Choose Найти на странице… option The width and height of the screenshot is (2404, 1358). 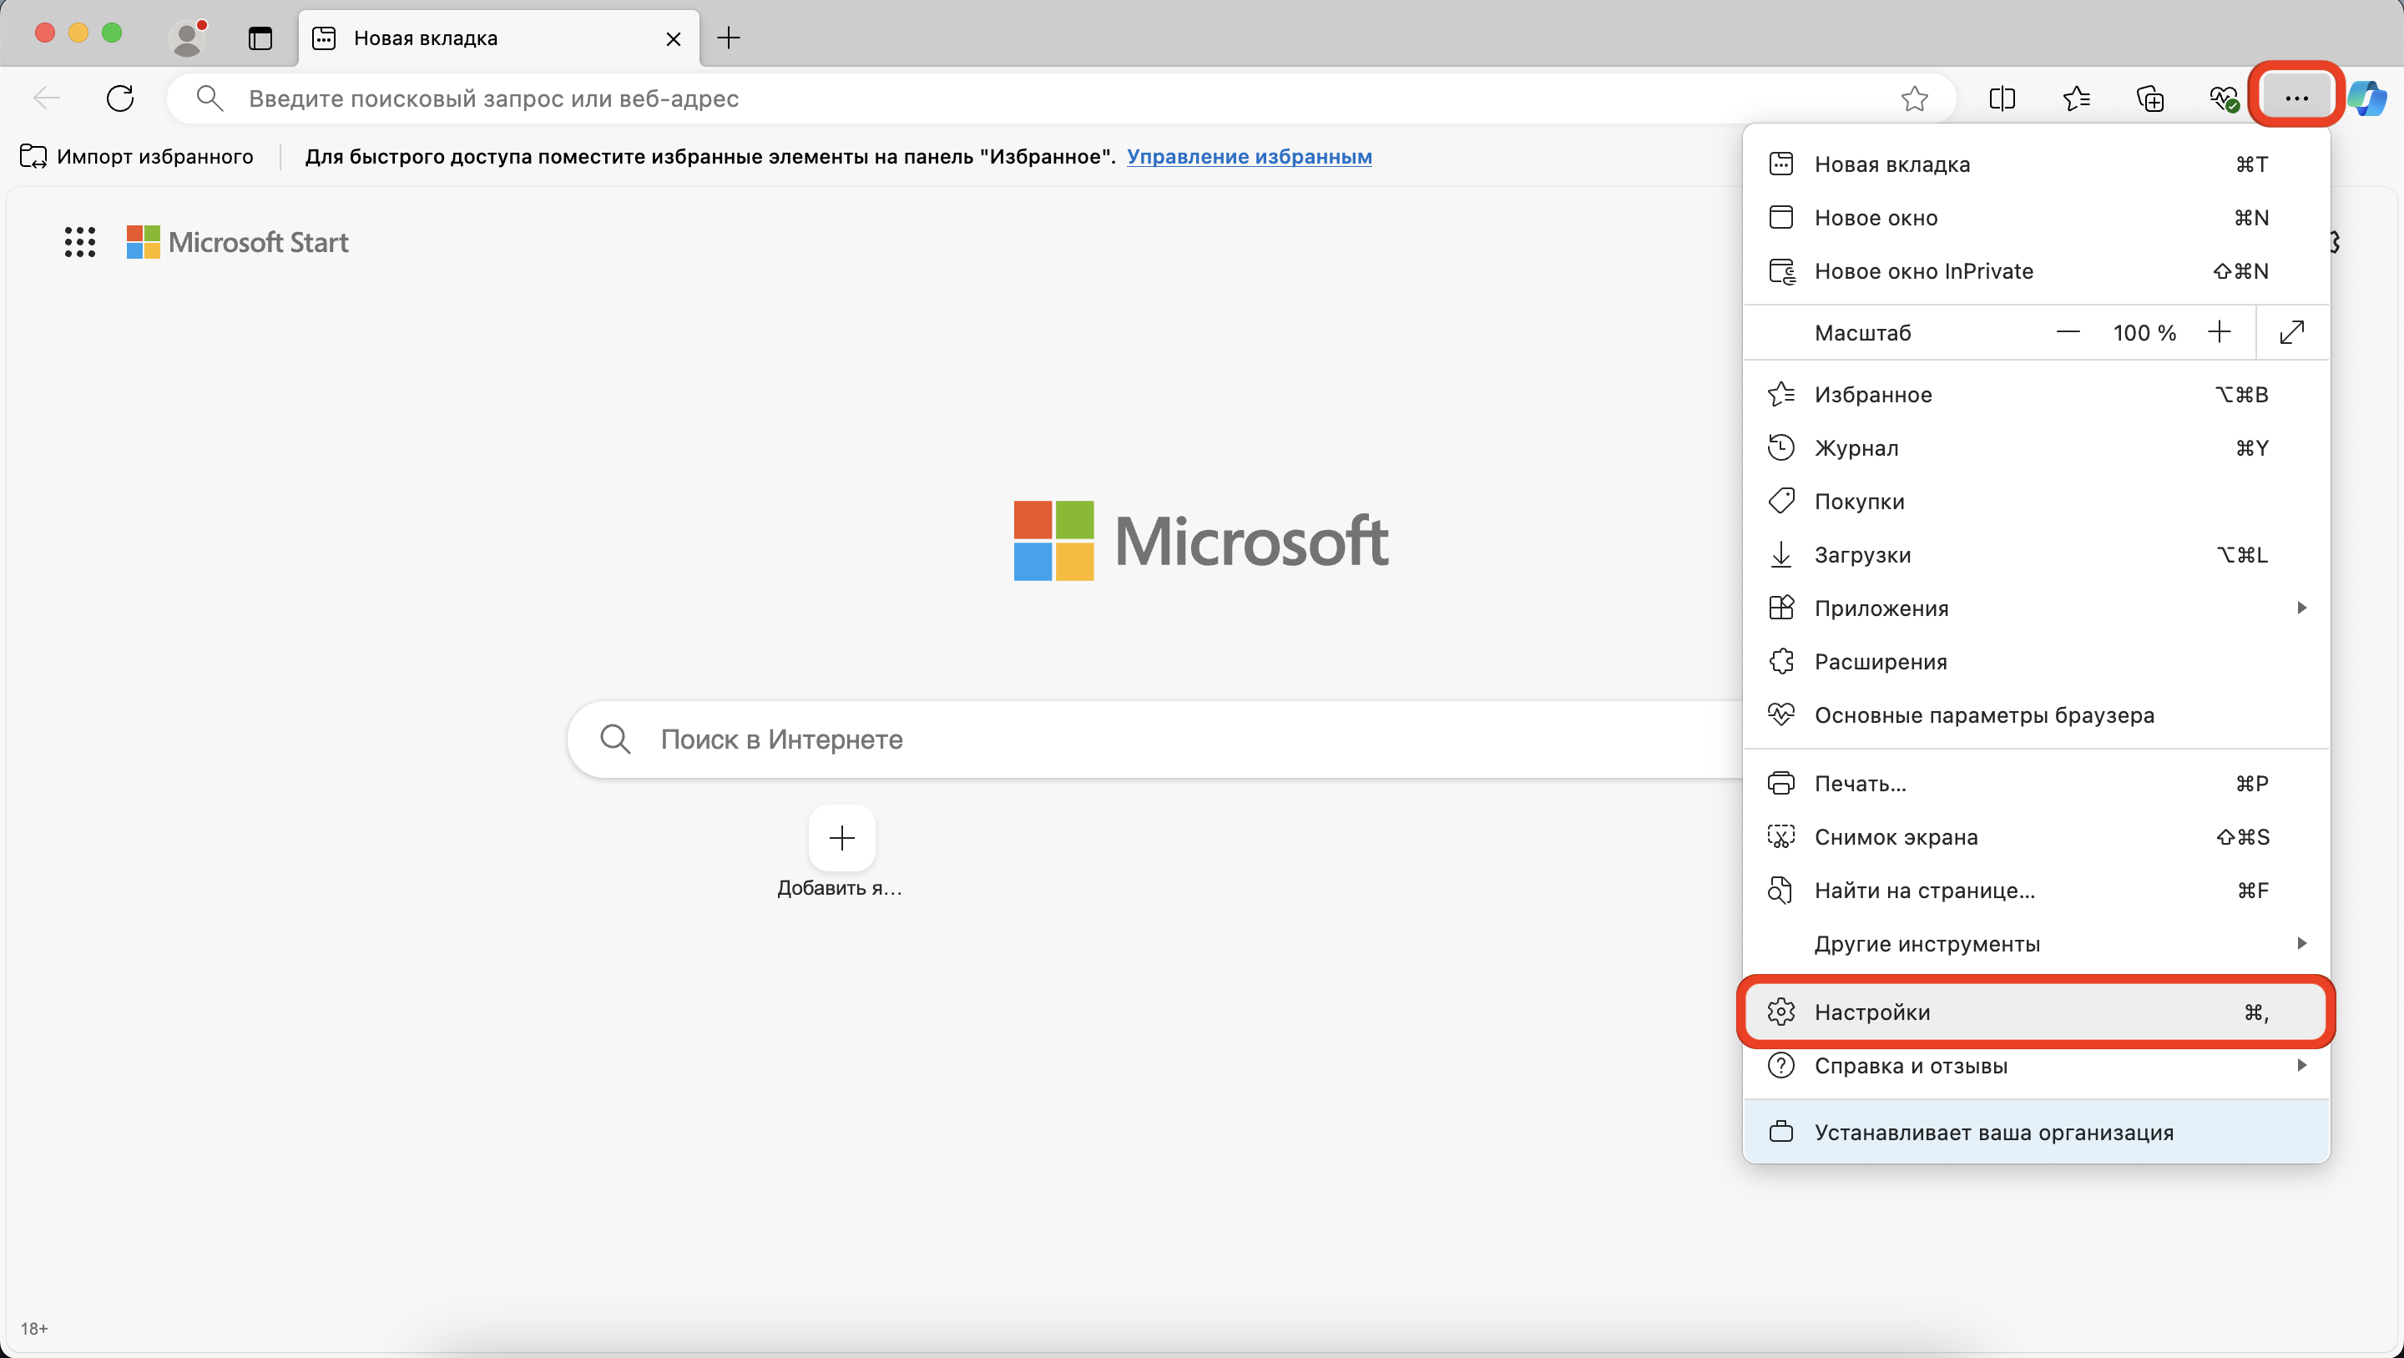click(2037, 890)
